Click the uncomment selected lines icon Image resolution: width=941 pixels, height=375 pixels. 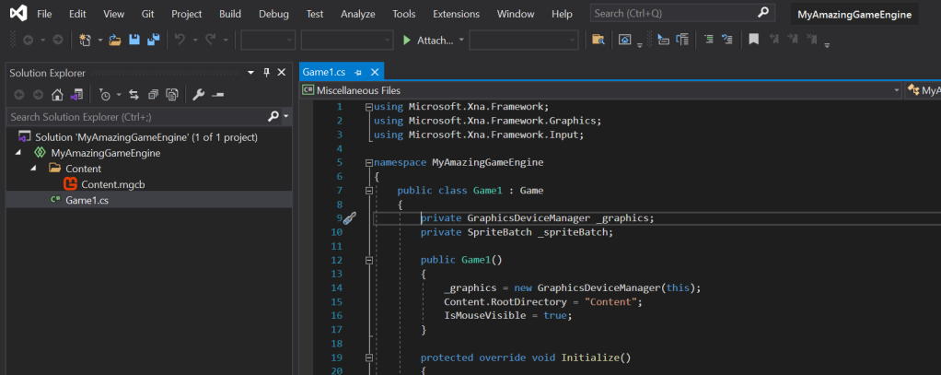pos(727,41)
